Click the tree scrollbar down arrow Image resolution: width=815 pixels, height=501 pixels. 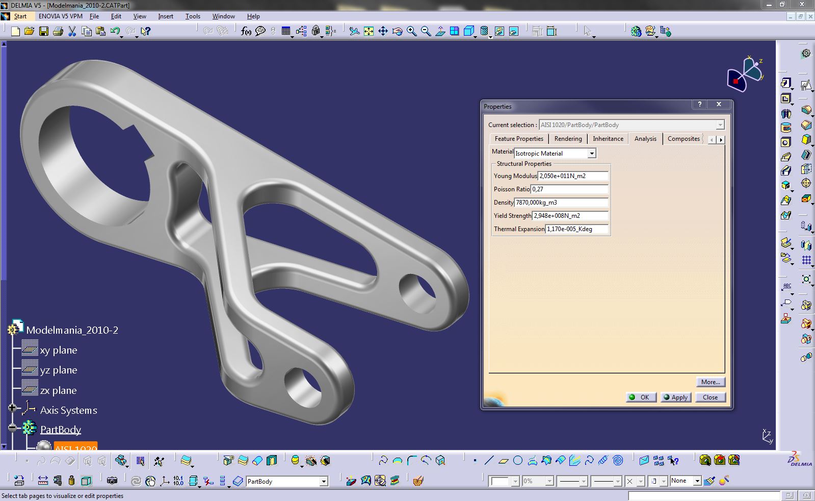click(4, 447)
